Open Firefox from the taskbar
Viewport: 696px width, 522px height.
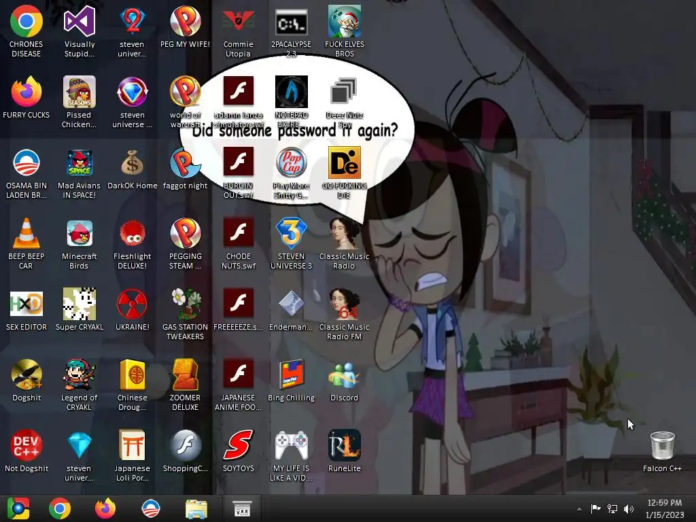[x=105, y=508]
